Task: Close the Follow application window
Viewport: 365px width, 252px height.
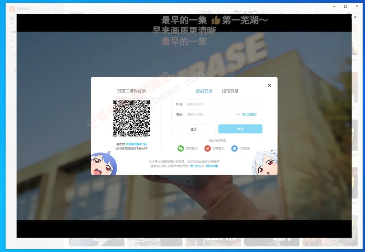Action: (x=357, y=7)
